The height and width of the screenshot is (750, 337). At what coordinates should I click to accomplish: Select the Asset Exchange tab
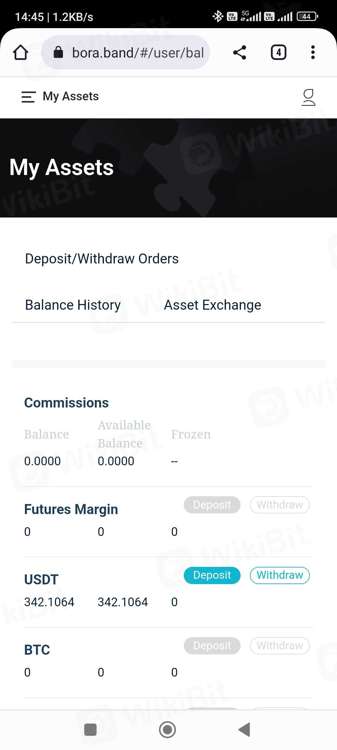pos(212,305)
